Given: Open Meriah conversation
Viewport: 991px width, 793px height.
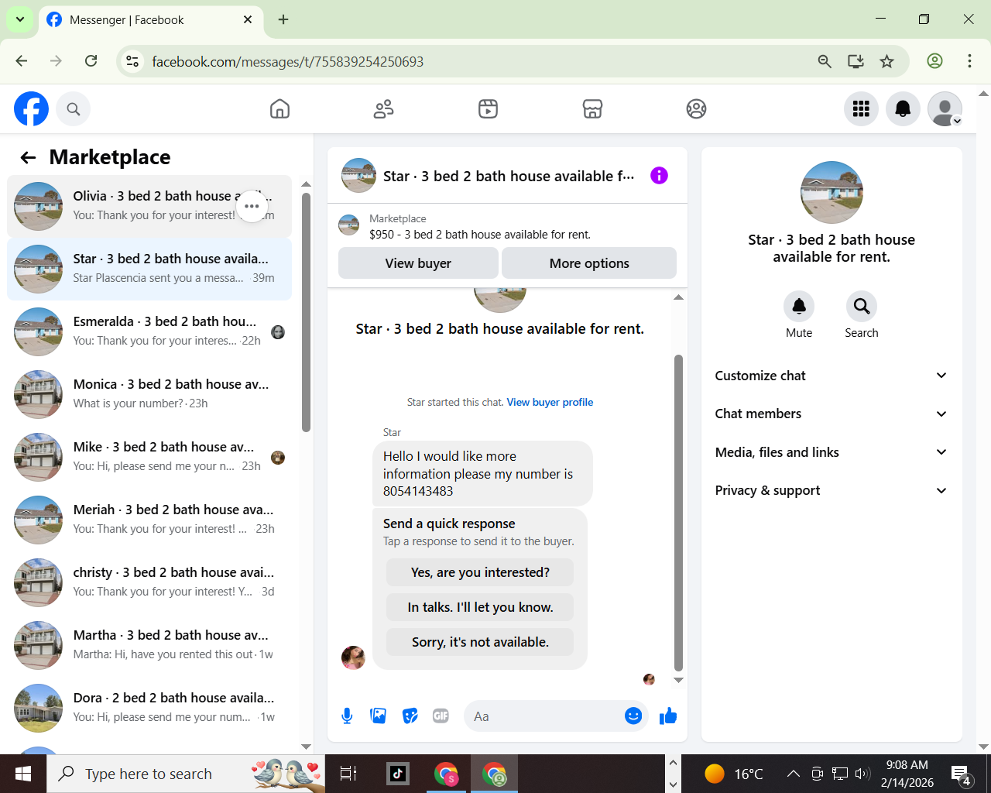Looking at the screenshot, I should pos(149,520).
